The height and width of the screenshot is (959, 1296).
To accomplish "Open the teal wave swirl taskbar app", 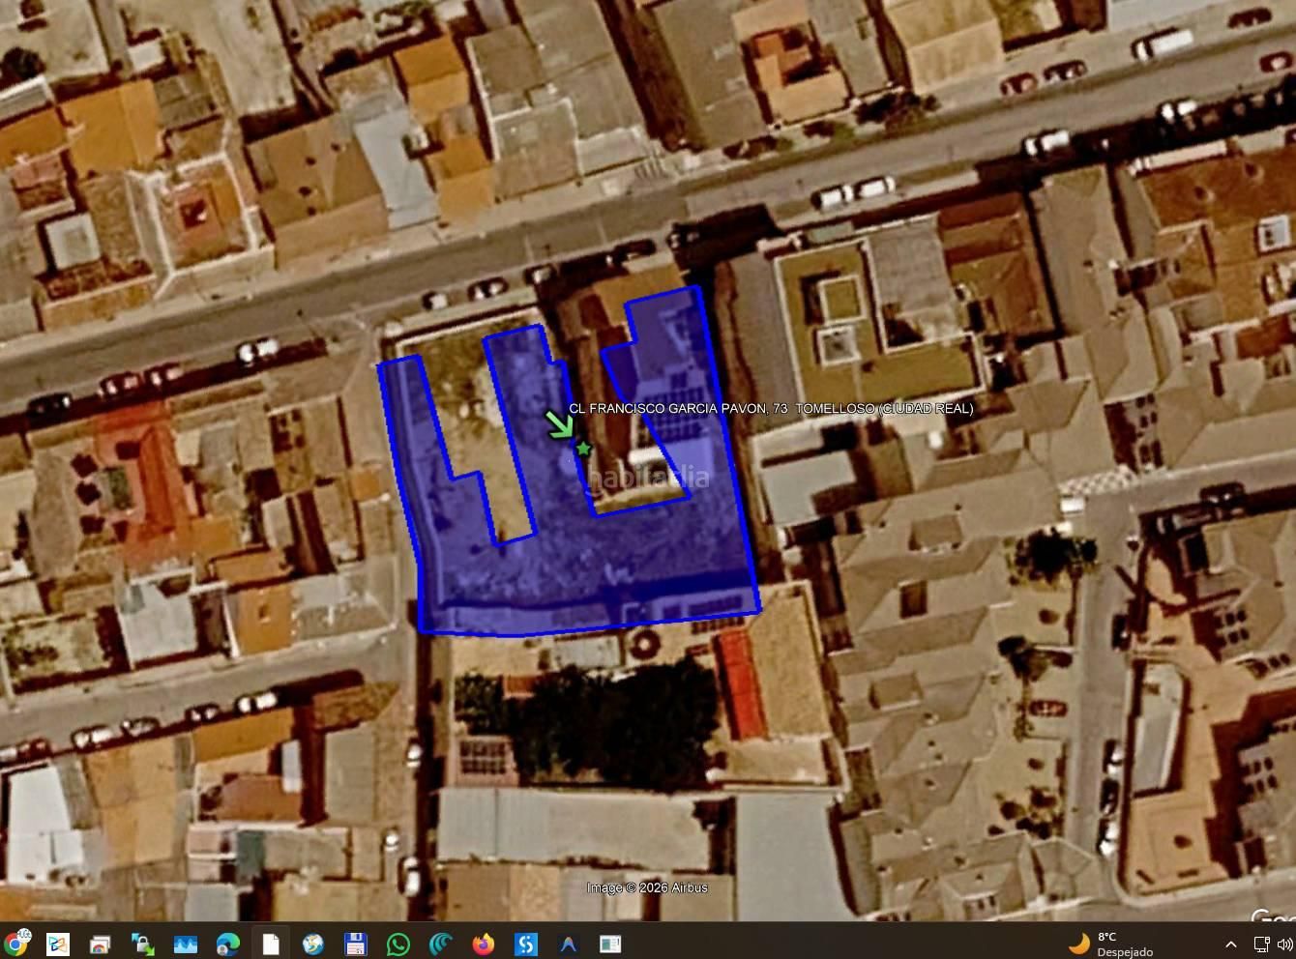I will 441,944.
